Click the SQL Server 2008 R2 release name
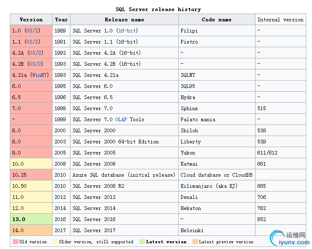 click(98, 186)
